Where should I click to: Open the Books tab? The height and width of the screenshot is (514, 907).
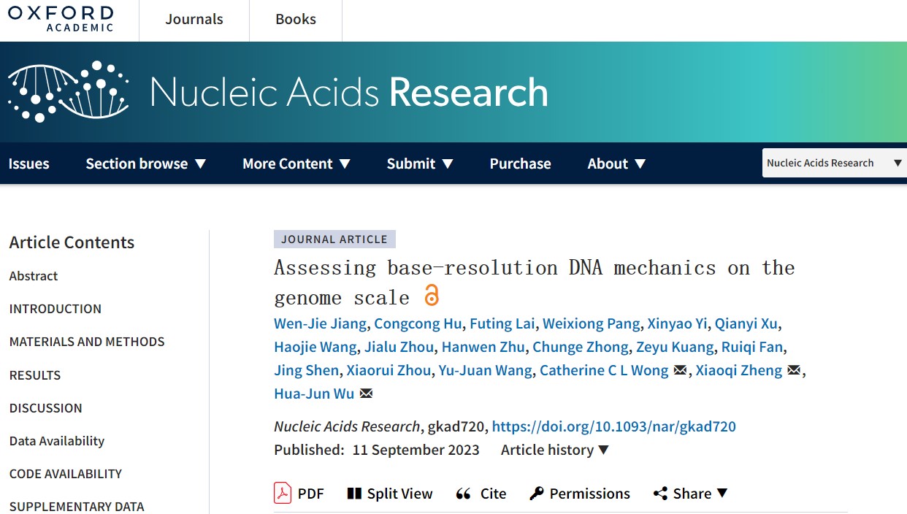click(296, 20)
